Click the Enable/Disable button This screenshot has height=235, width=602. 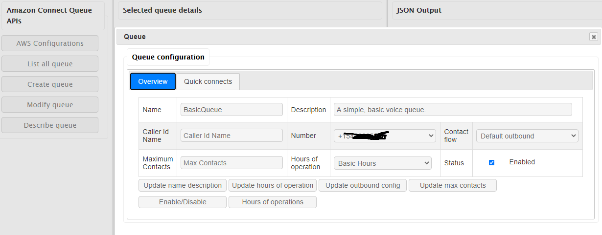pyautogui.click(x=183, y=202)
